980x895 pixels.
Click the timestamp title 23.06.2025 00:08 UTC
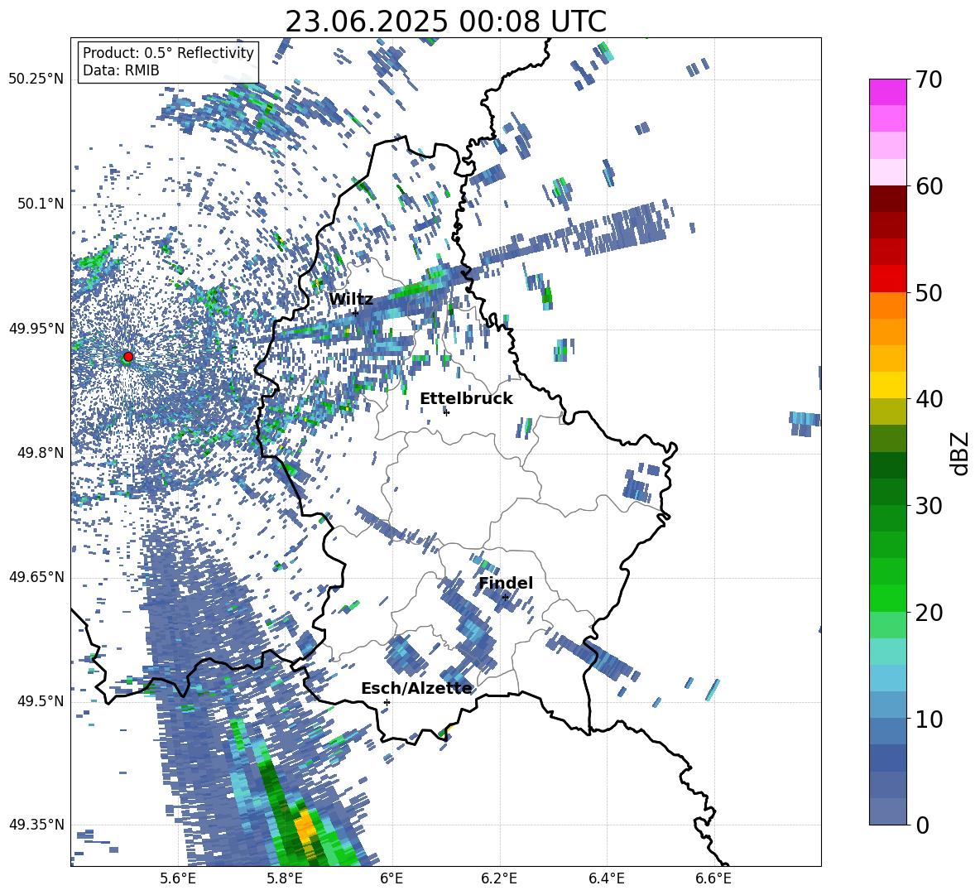[445, 22]
